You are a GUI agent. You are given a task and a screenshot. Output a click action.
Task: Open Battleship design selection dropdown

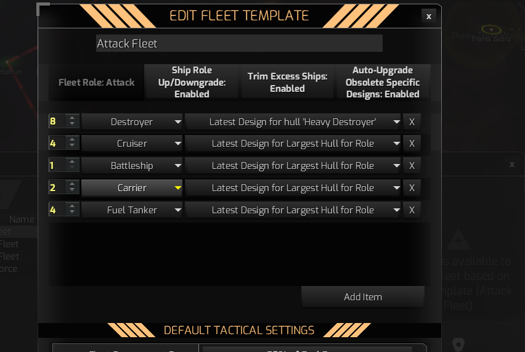pyautogui.click(x=293, y=166)
